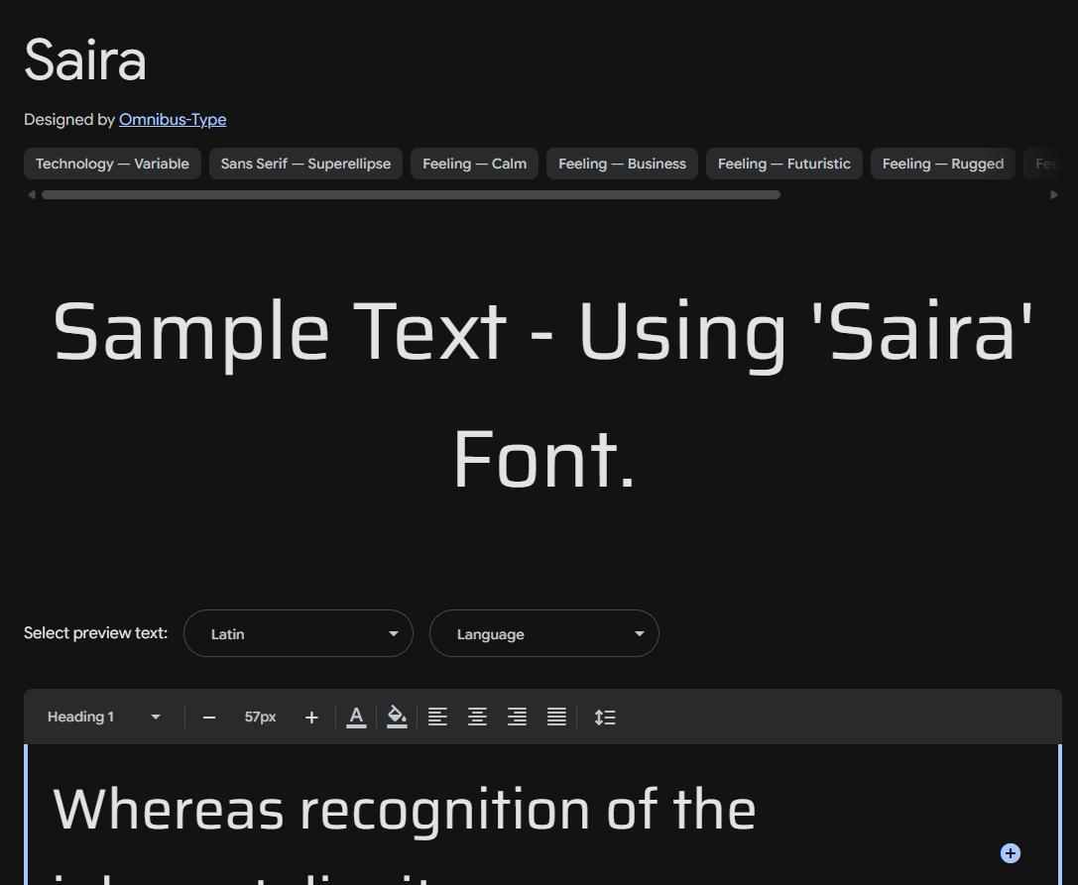Click the 'Whereas recognition of the' preview text

click(x=405, y=810)
